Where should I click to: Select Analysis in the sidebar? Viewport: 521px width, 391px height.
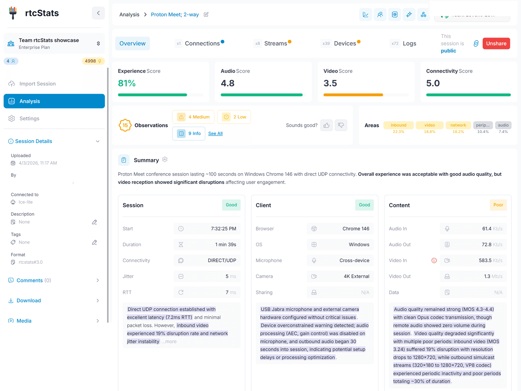tap(54, 101)
